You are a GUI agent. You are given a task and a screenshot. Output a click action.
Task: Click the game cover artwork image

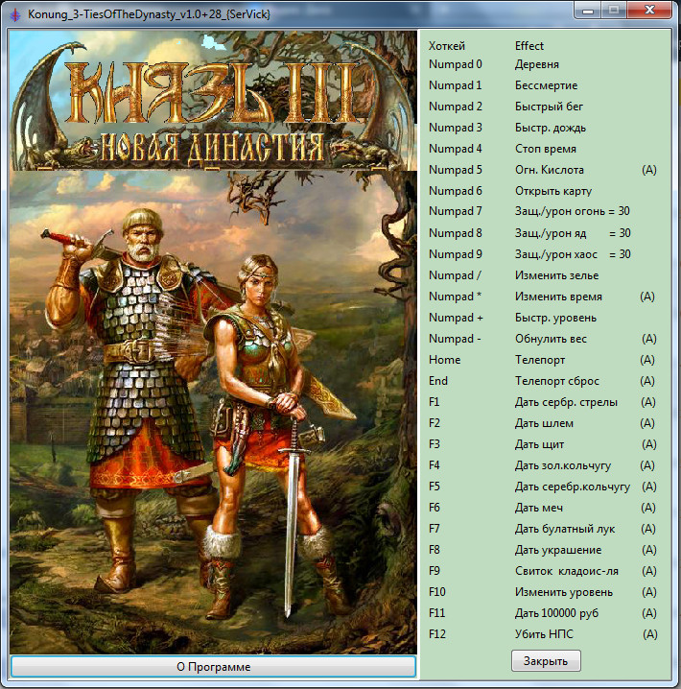[213, 342]
